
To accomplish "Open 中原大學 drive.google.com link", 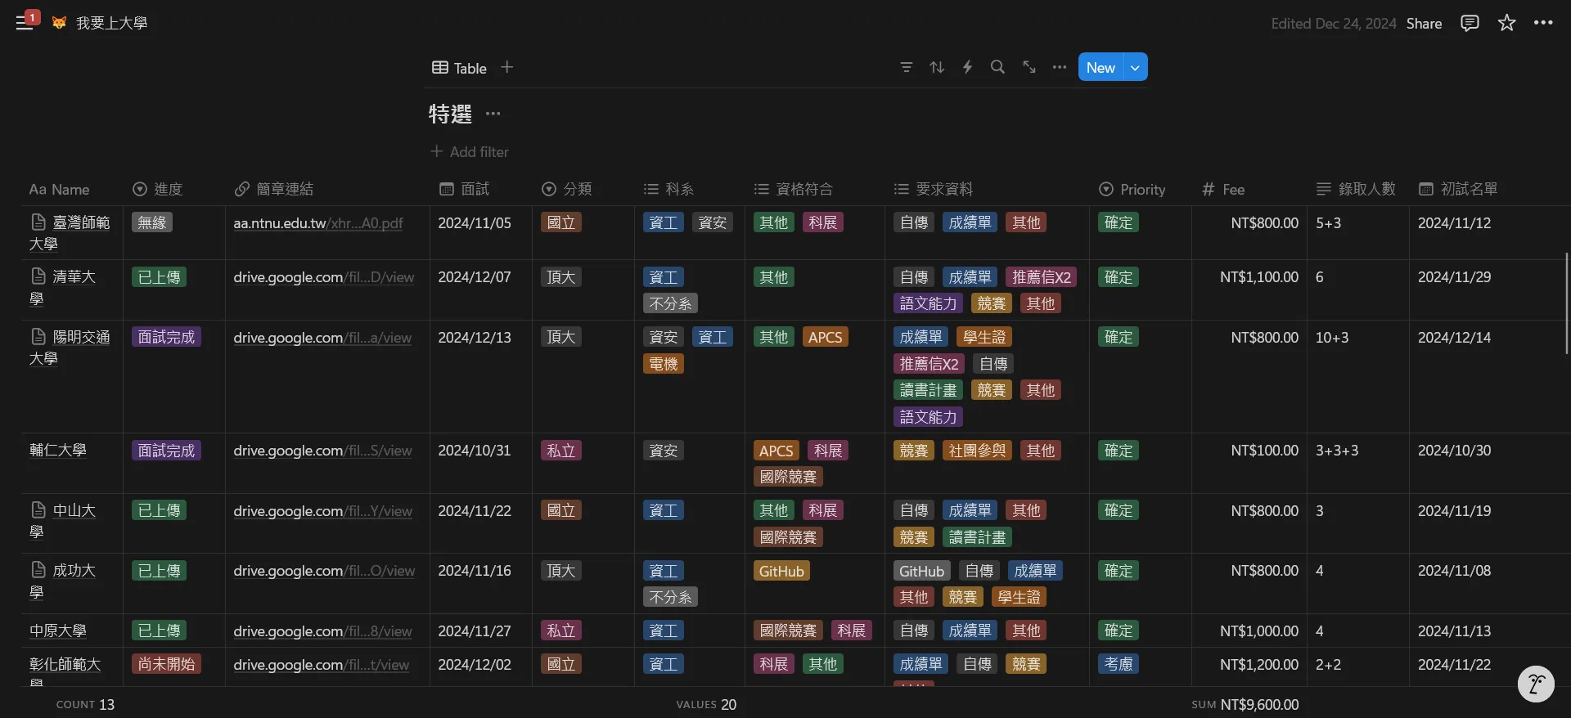I will [x=322, y=631].
